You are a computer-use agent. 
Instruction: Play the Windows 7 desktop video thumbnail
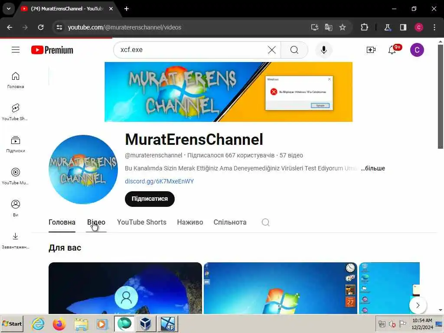[x=281, y=288]
